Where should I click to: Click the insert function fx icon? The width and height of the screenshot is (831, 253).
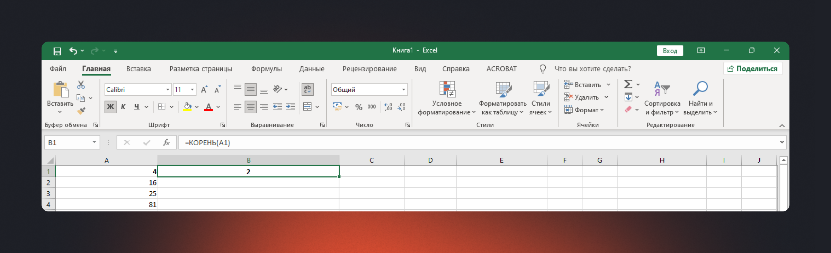[x=166, y=142]
